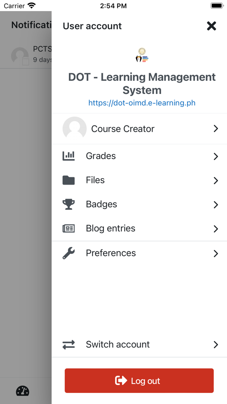This screenshot has height=404, width=227.
Task: Open the chevron next to Grades
Action: 216,156
